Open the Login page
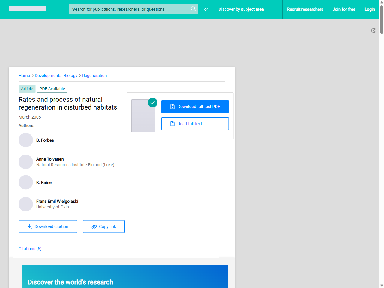Screen dimensions: 384x288 pyautogui.click(x=370, y=9)
